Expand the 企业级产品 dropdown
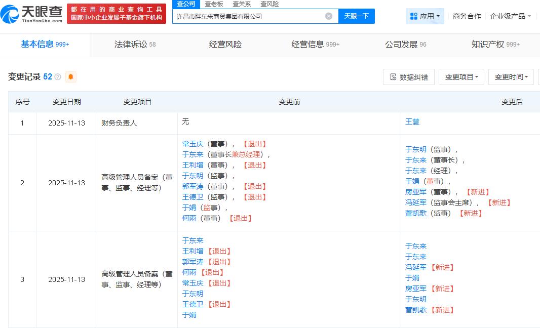The image size is (540, 328). (x=510, y=16)
